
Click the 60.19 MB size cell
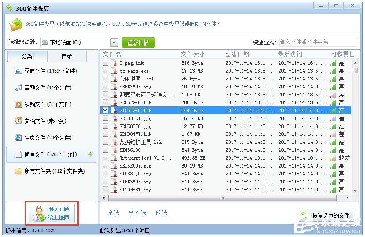click(192, 166)
